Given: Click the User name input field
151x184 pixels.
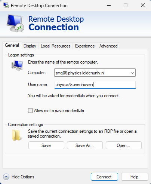Looking at the screenshot, I should point(95,85).
